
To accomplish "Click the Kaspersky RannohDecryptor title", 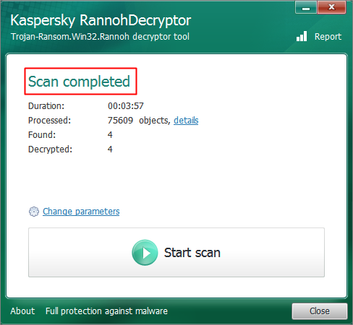I will [101, 20].
